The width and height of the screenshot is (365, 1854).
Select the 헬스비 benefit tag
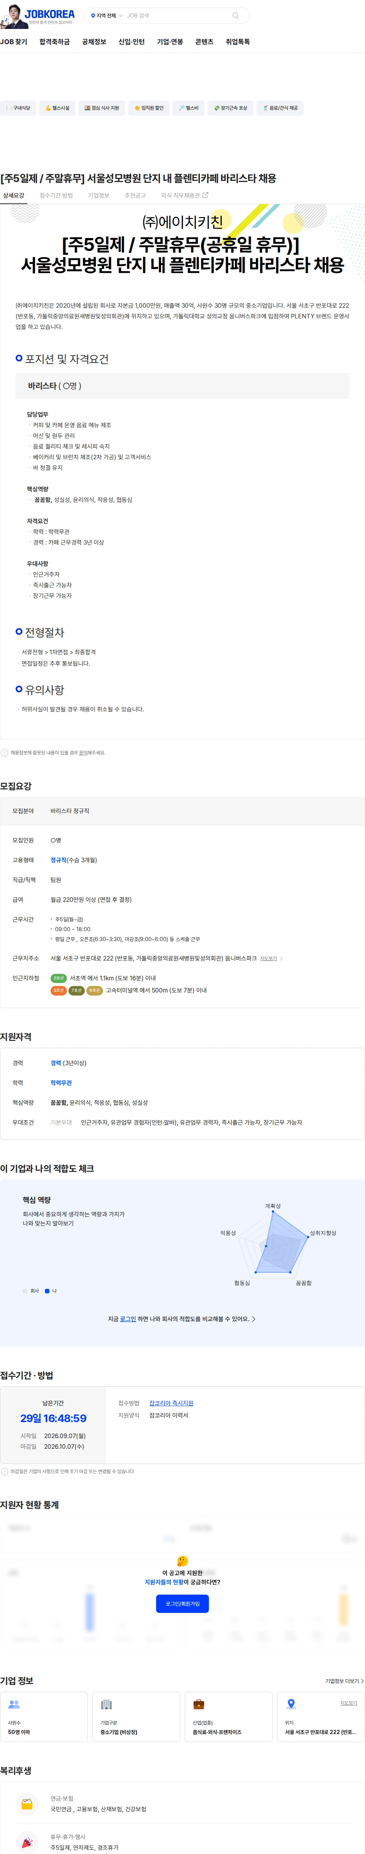(x=188, y=108)
